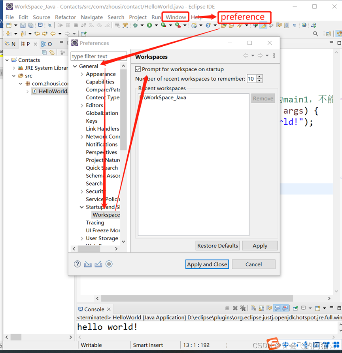342x353 pixels.
Task: Click the Coverage run icon
Action: 164,25
